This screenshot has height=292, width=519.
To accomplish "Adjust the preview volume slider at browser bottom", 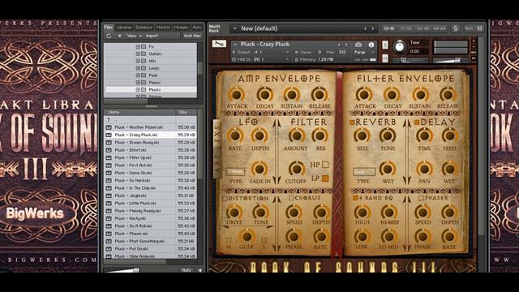I will 122,270.
